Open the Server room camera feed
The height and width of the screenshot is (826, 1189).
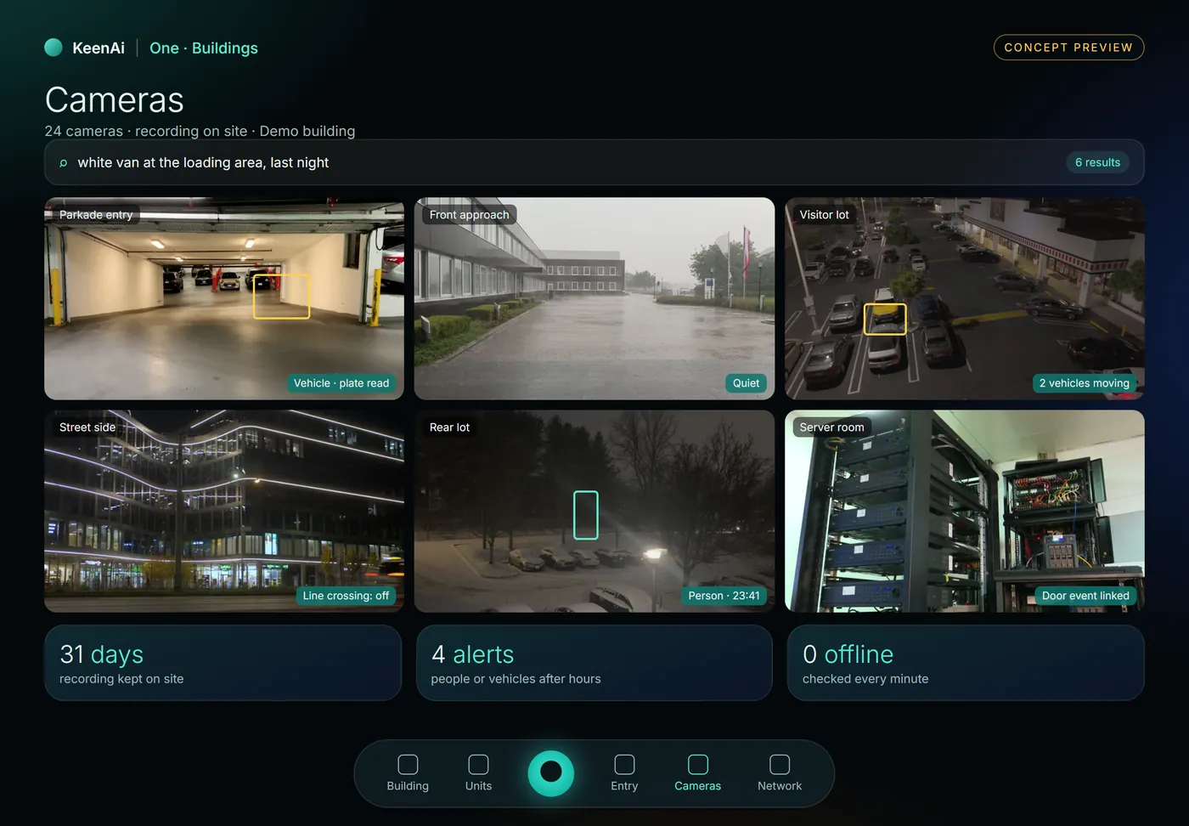pos(965,512)
